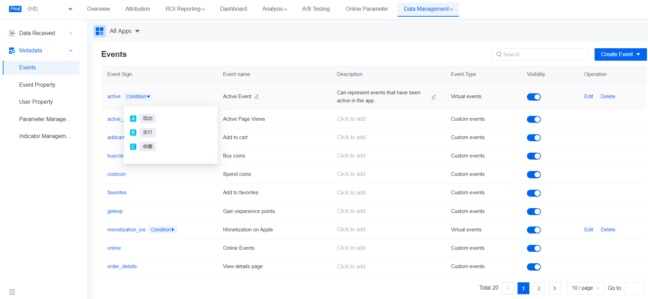Edit the Active Event name pencil icon
Viewport: 648px width, 299px height.
257,97
